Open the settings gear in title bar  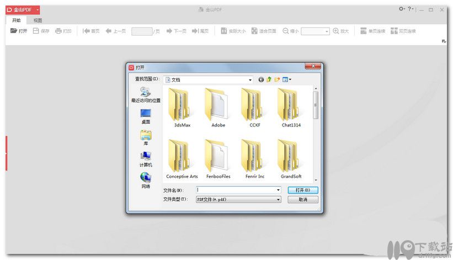(x=402, y=9)
